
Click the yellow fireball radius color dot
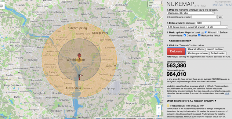pos(168,106)
